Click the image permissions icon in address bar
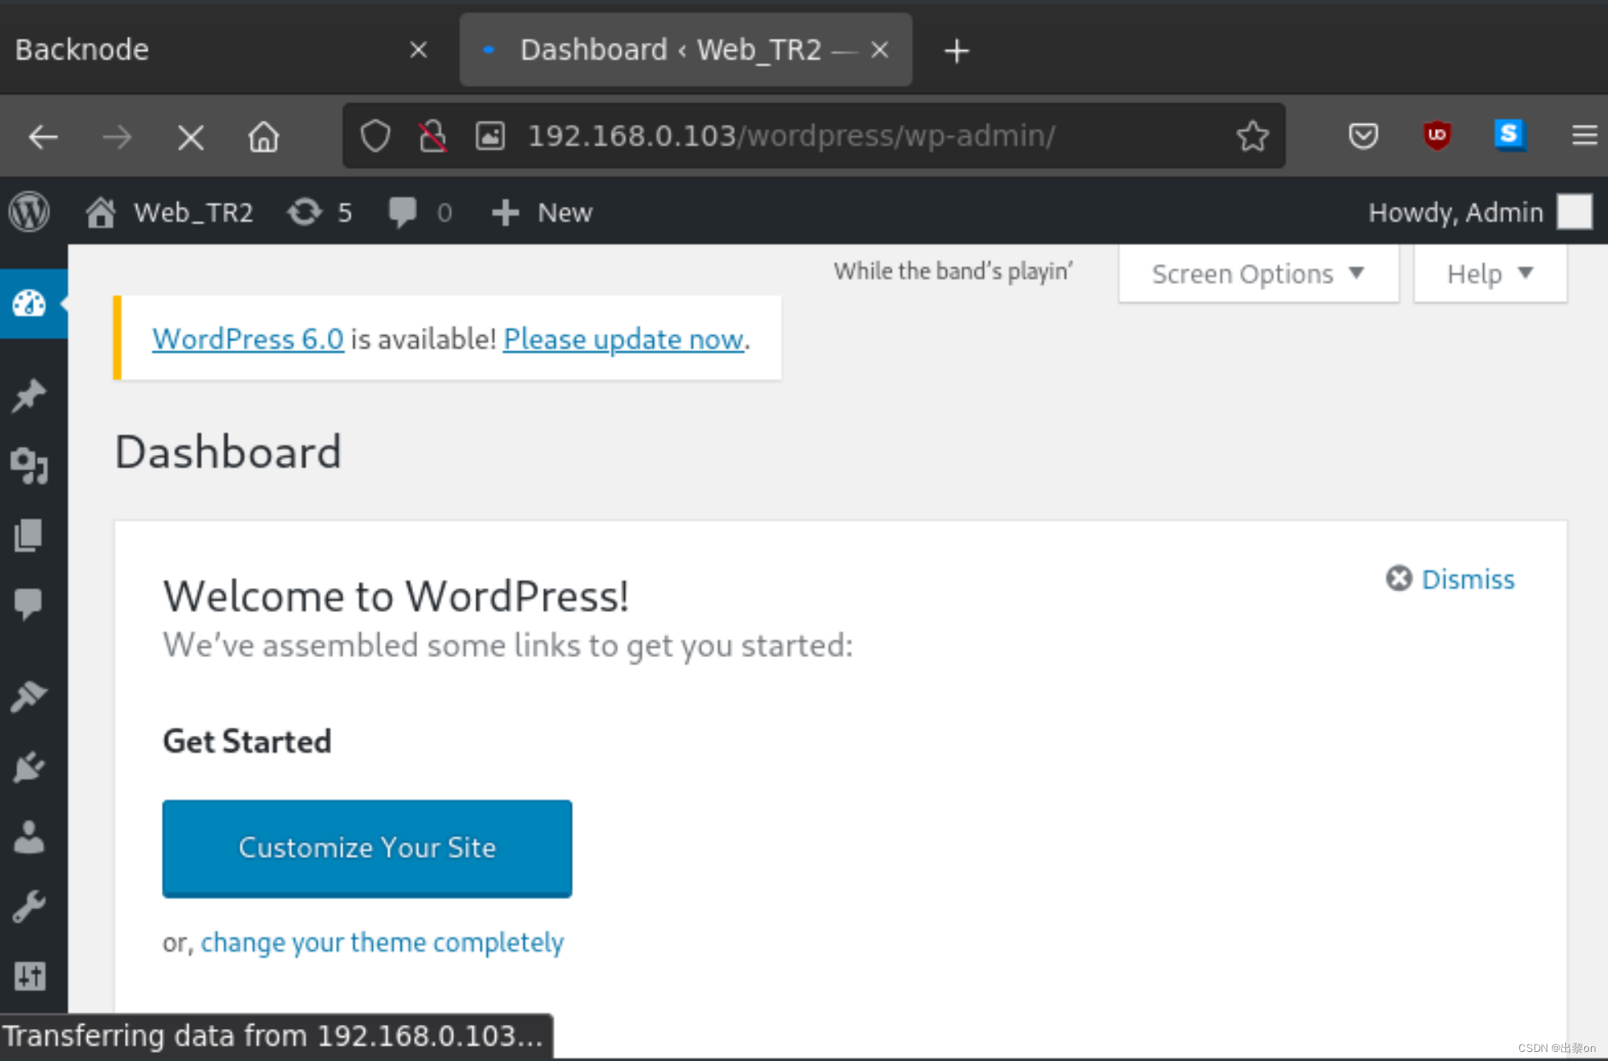This screenshot has width=1608, height=1061. [490, 136]
